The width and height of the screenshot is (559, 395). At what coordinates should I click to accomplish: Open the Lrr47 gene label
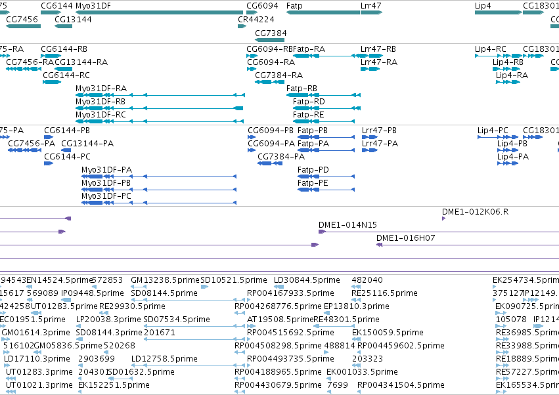click(370, 6)
